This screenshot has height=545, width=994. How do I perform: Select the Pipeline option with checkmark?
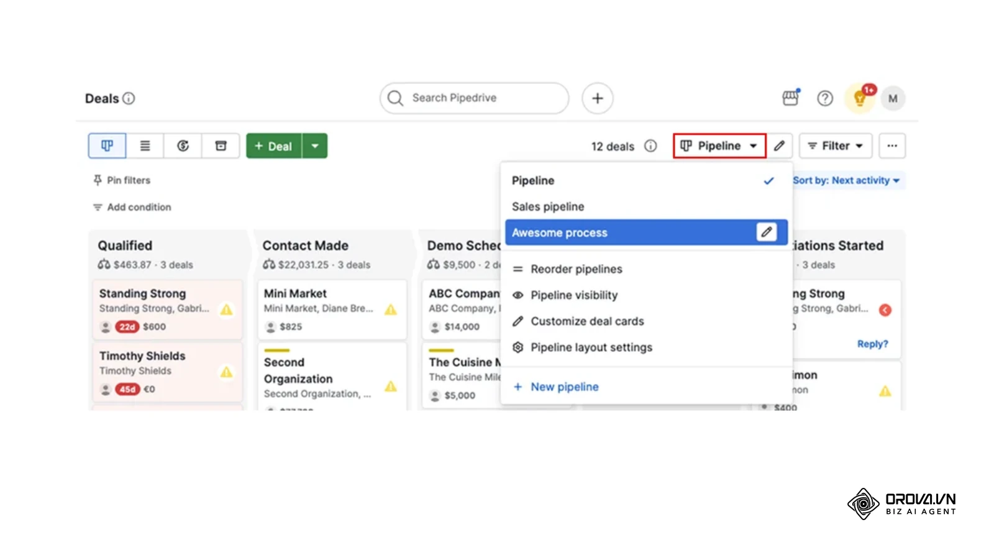click(646, 181)
